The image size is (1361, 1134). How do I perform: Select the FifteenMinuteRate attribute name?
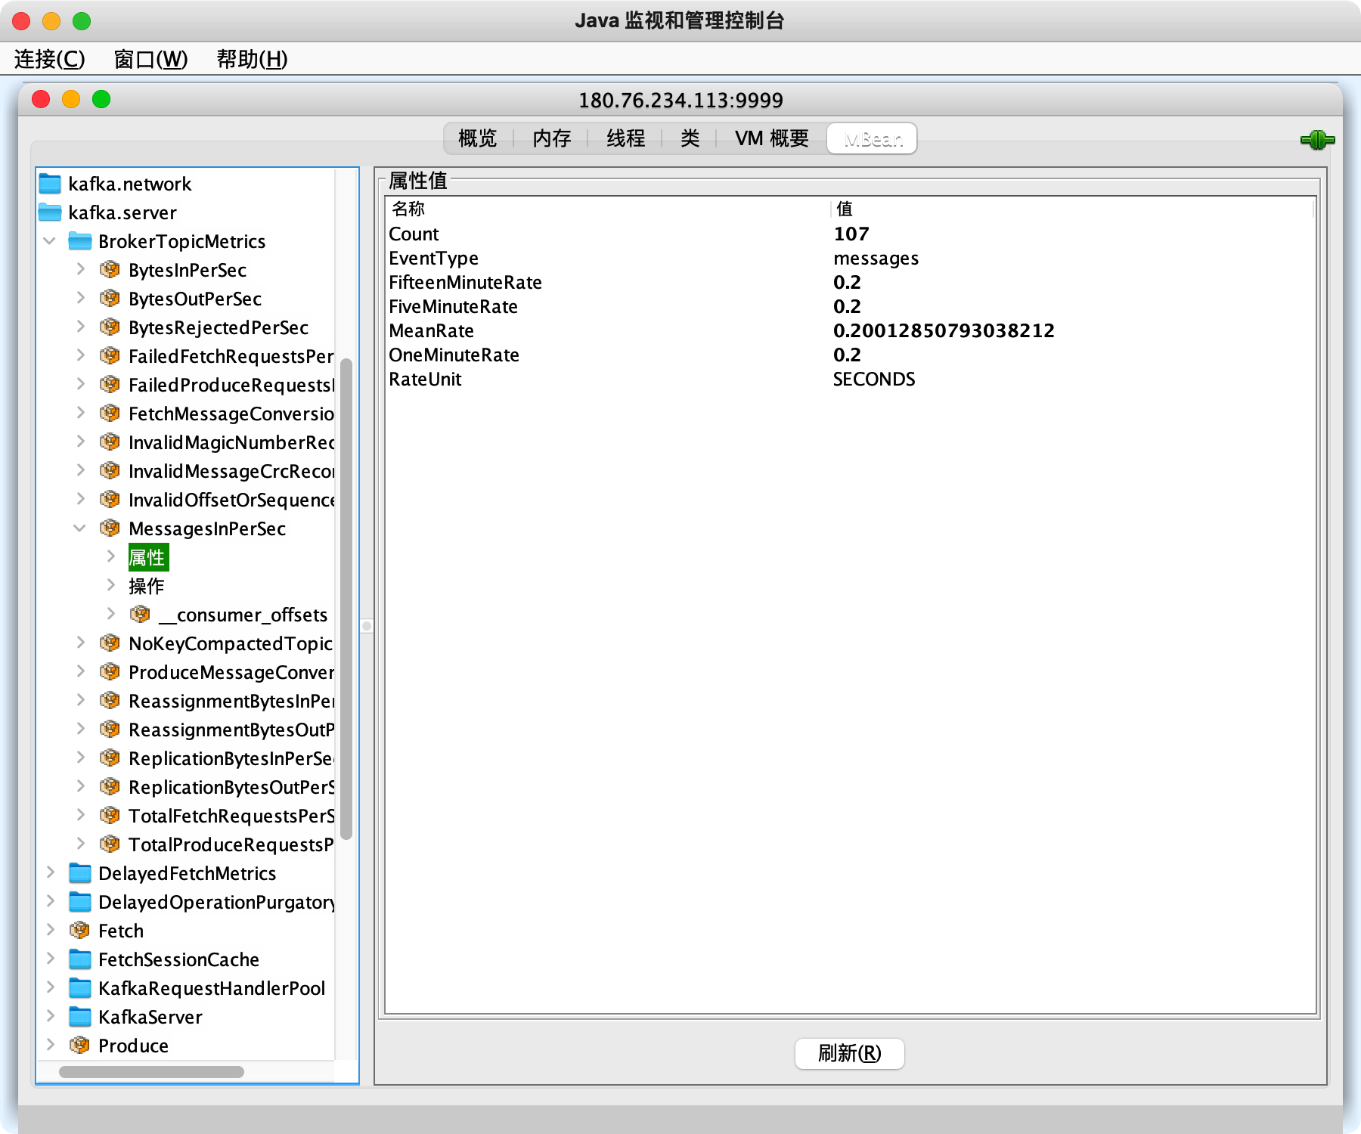(465, 282)
